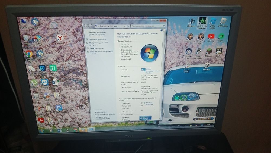Open the Yandex browser desktop shortcut
The width and height of the screenshot is (271, 153).
click(x=60, y=39)
